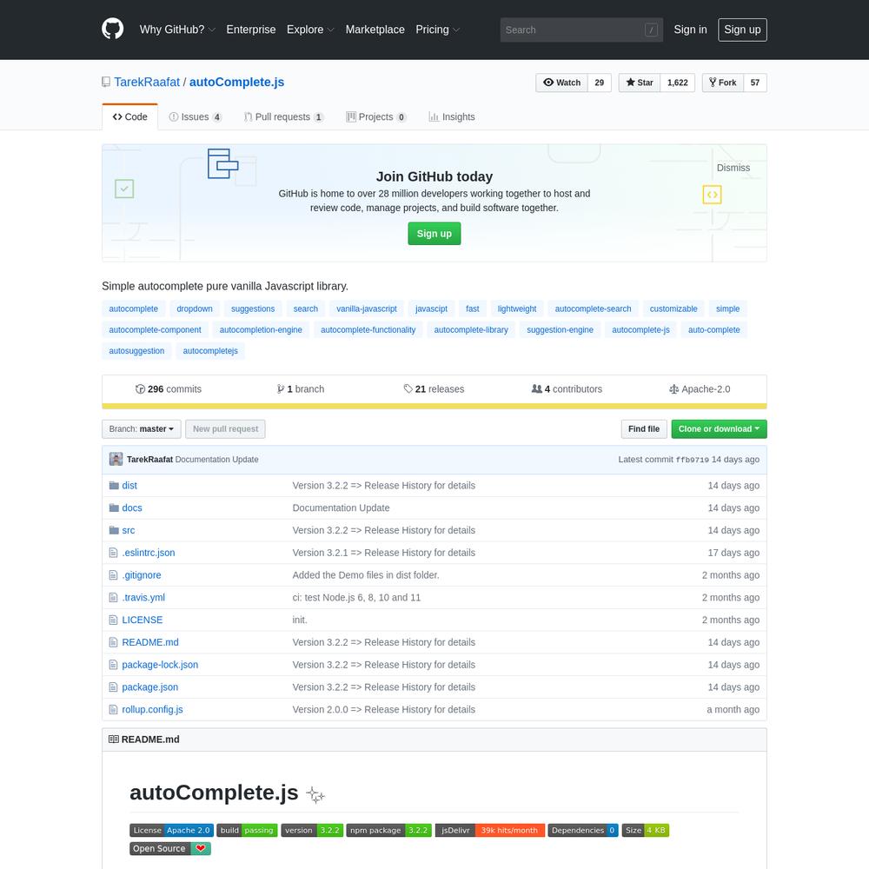The height and width of the screenshot is (869, 869).
Task: Click the npm package 3.2.2 badge
Action: pos(389,830)
